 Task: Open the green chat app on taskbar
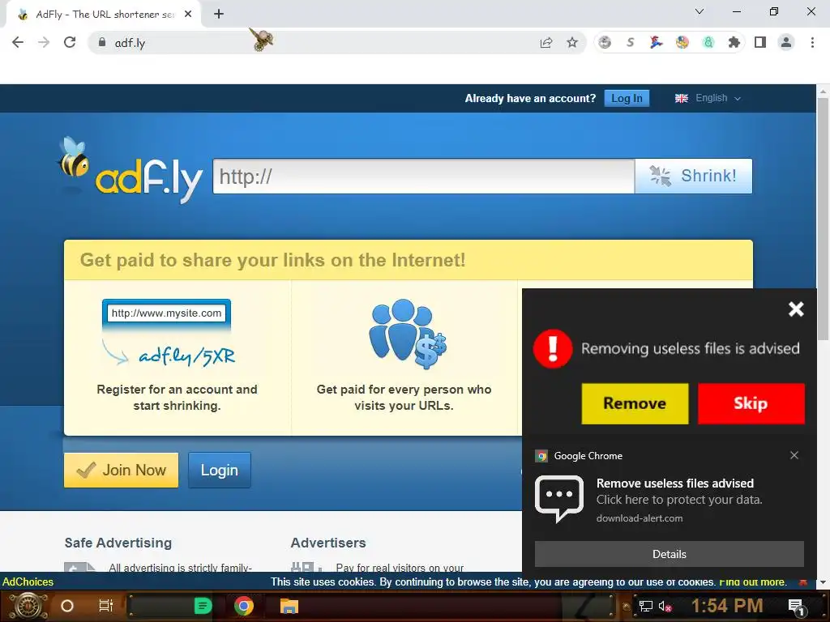click(x=203, y=606)
